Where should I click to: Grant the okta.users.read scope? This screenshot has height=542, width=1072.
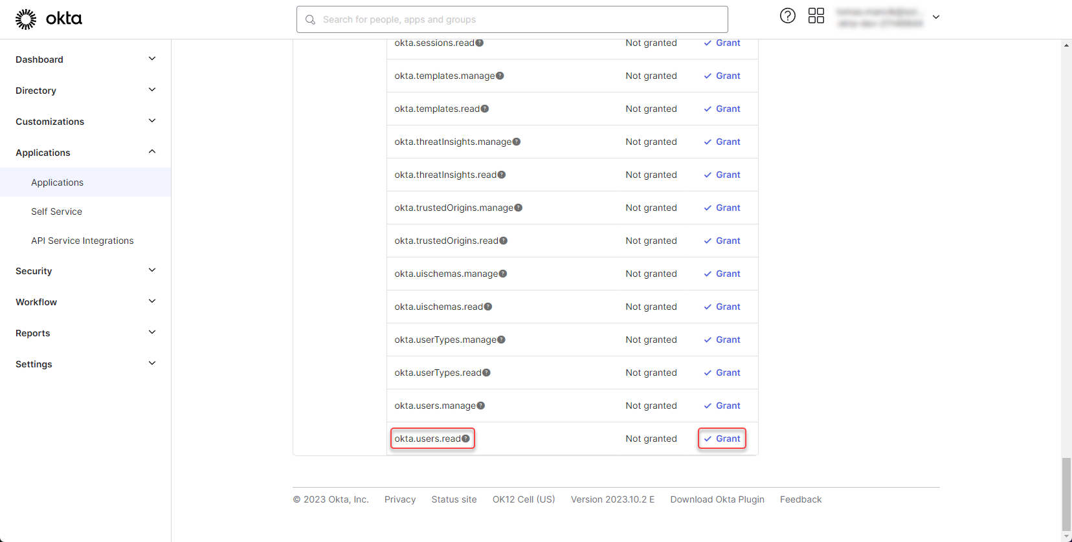[722, 439]
